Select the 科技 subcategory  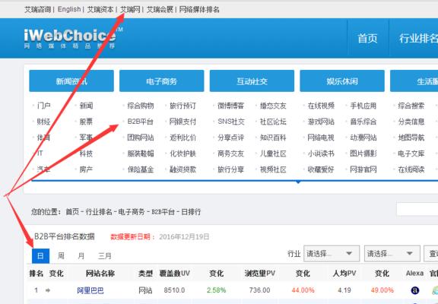pyautogui.click(x=87, y=154)
